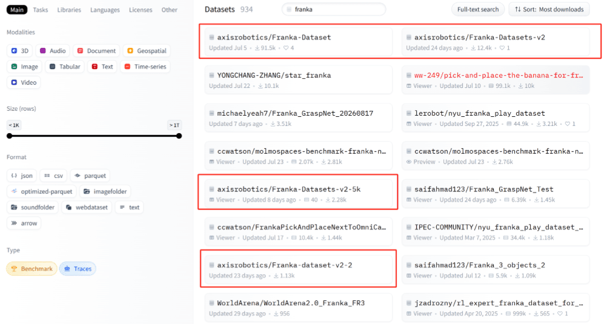
Task: Open axisrobotics/Franka-Datasets-v2
Action: [x=496, y=42]
